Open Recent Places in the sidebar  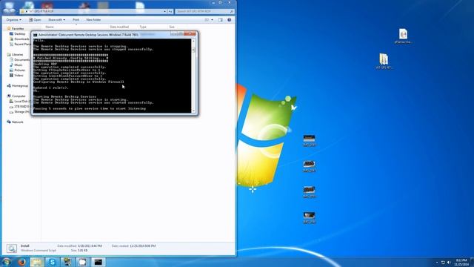[21, 44]
